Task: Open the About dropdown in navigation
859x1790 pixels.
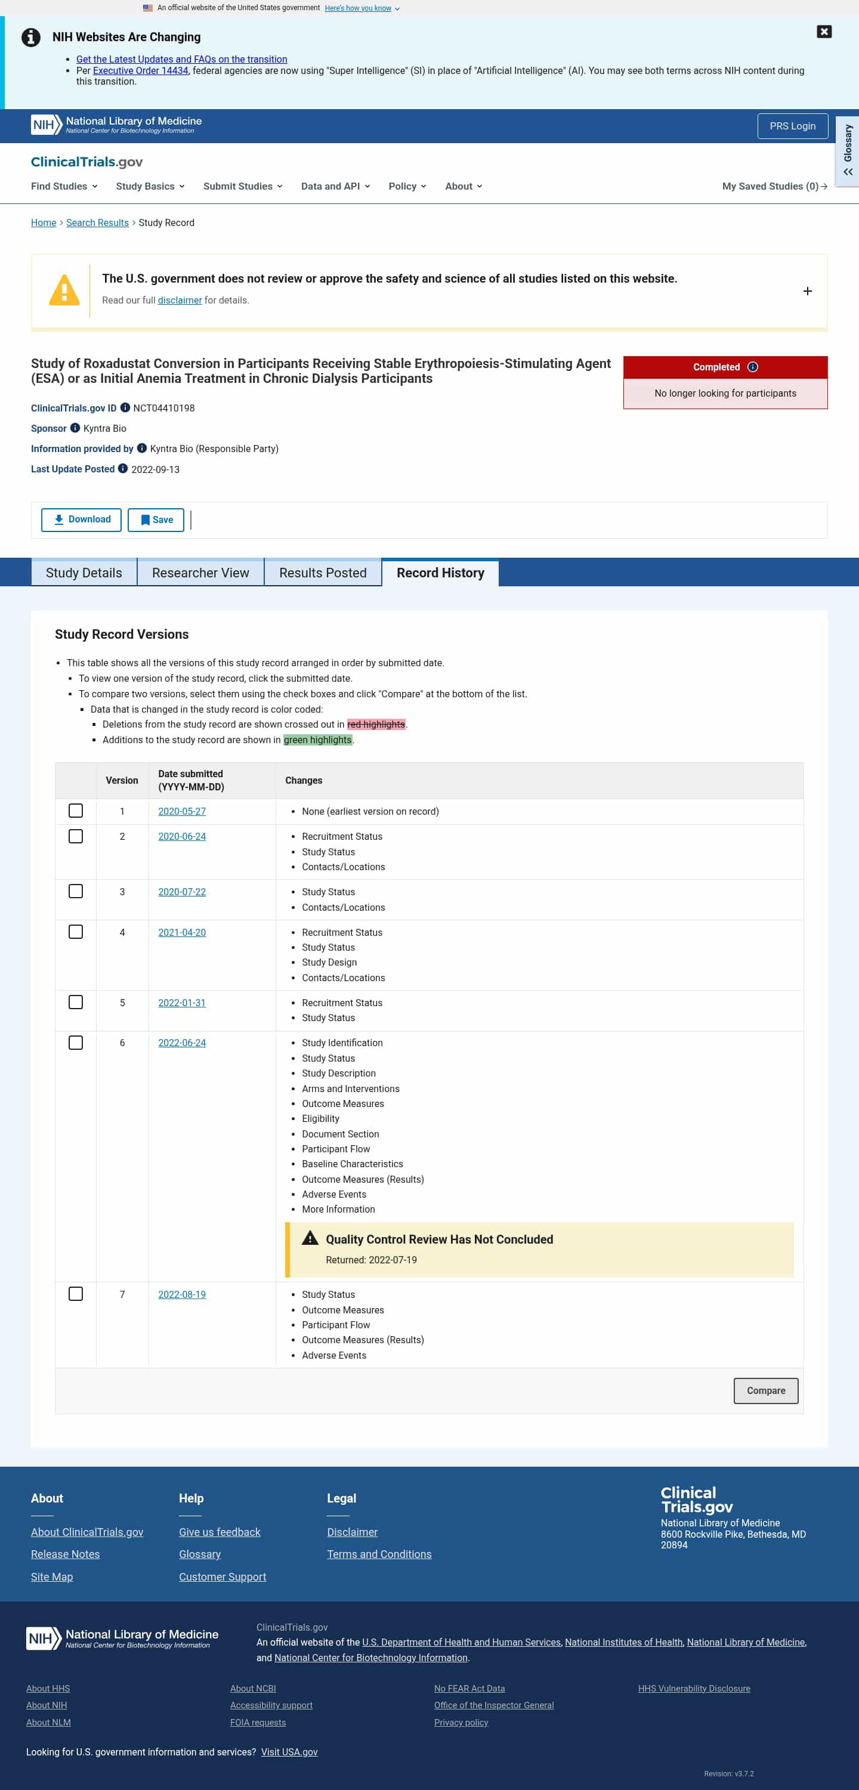Action: pos(464,186)
